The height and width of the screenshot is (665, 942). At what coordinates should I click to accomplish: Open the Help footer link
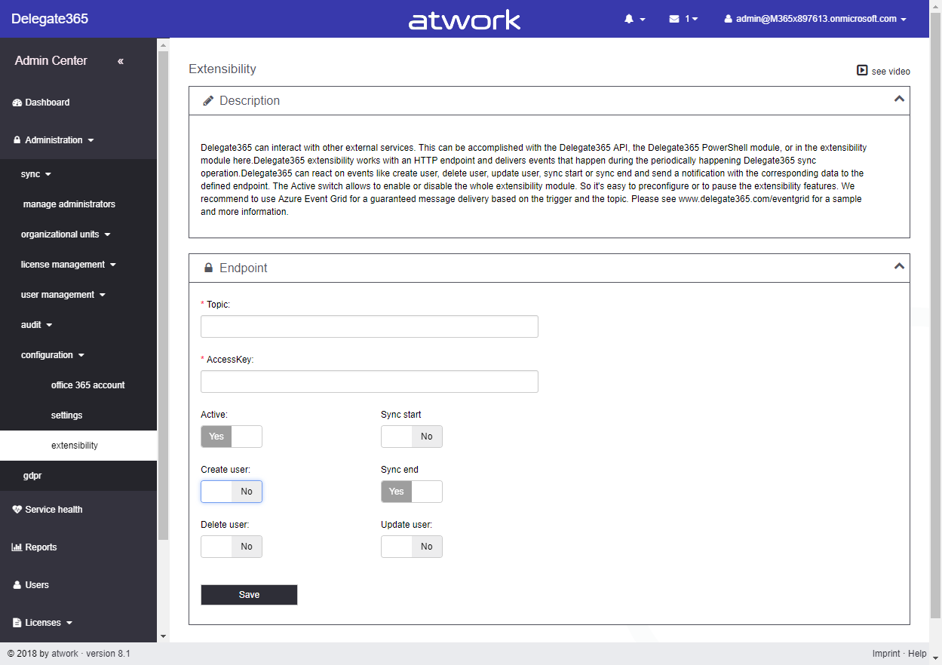[x=917, y=654]
